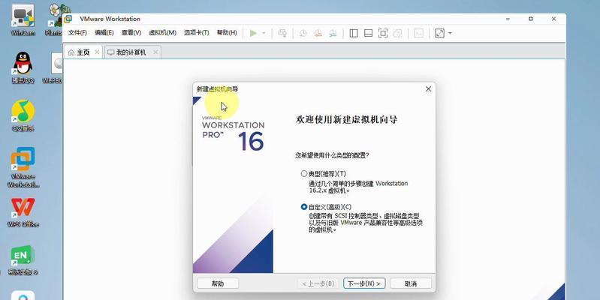Click the console view icon
Viewport: 600px width, 300px height.
pos(419,33)
